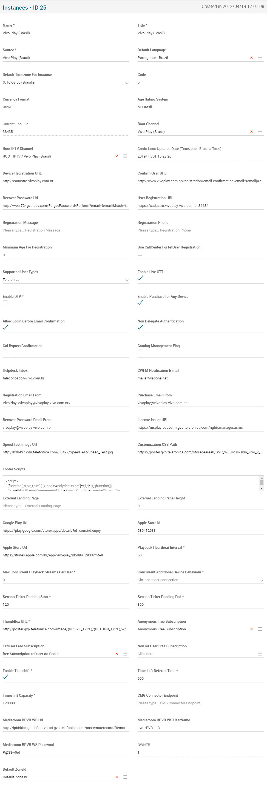This screenshot has height=792, width=267.
Task: Open the Supported User Types dropdown
Action: [x=127, y=280]
